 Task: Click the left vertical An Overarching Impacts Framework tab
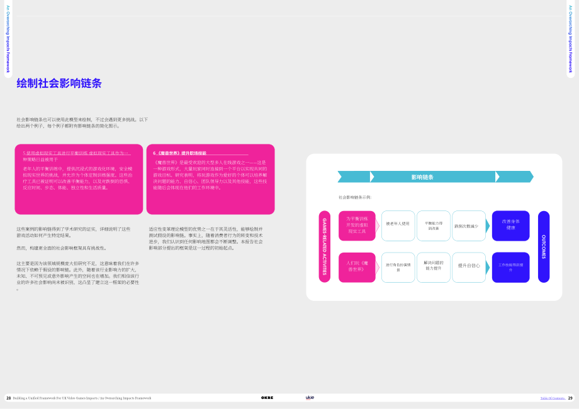click(x=8, y=39)
